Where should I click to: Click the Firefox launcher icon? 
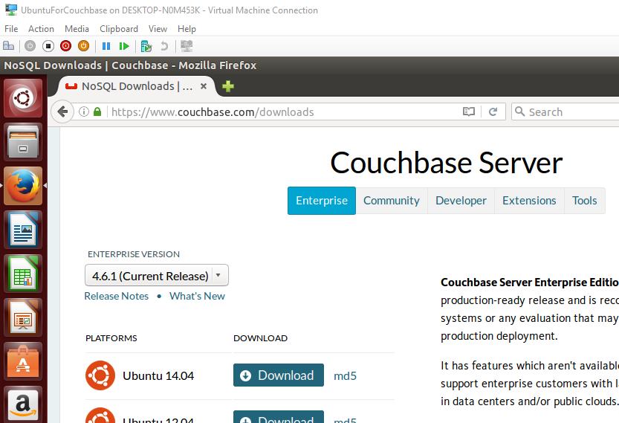[23, 186]
